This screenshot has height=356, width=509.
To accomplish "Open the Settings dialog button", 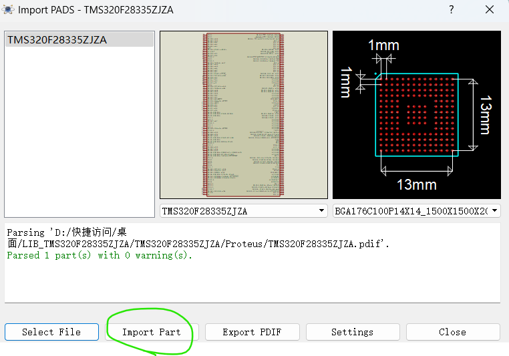I will pos(353,332).
